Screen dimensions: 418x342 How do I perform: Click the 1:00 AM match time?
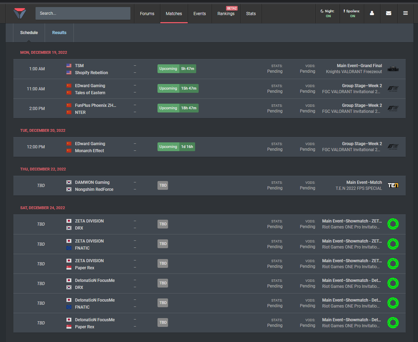point(37,69)
